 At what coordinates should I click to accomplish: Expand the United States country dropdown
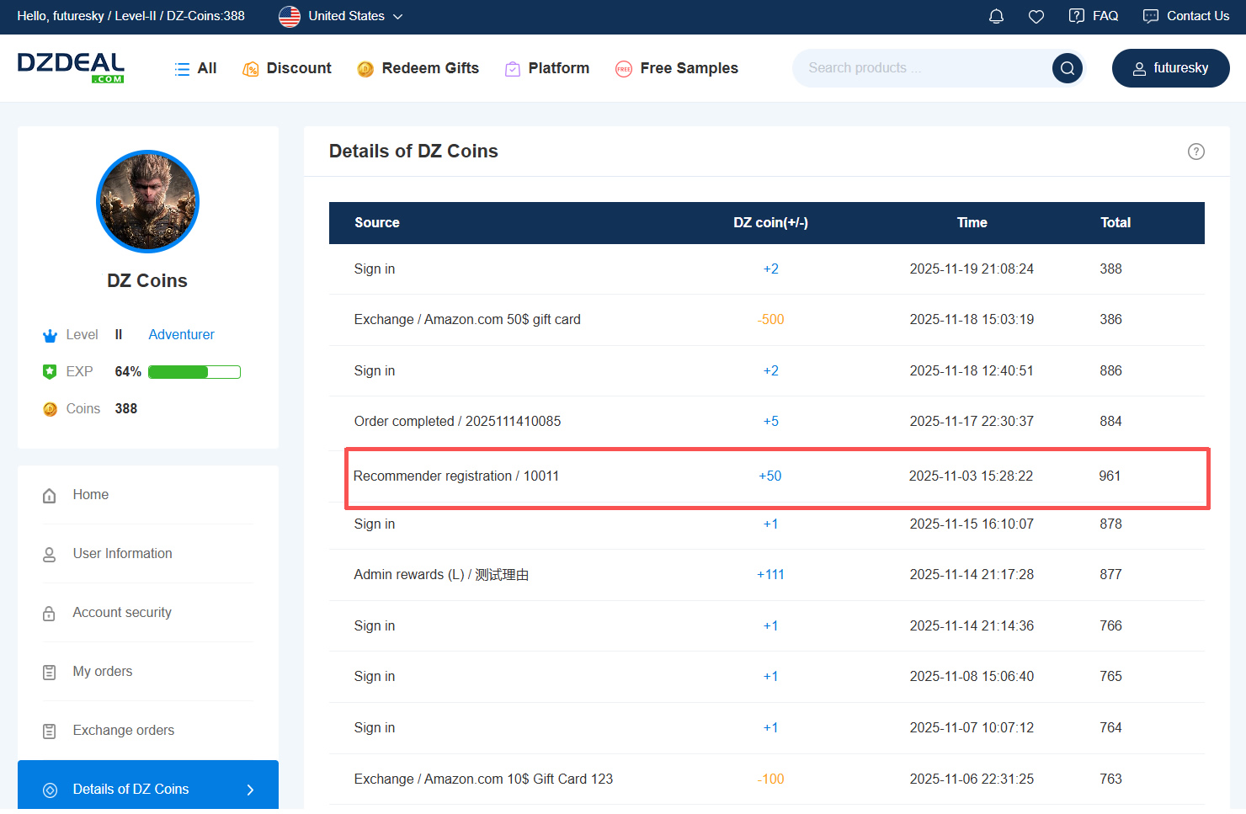pos(341,16)
